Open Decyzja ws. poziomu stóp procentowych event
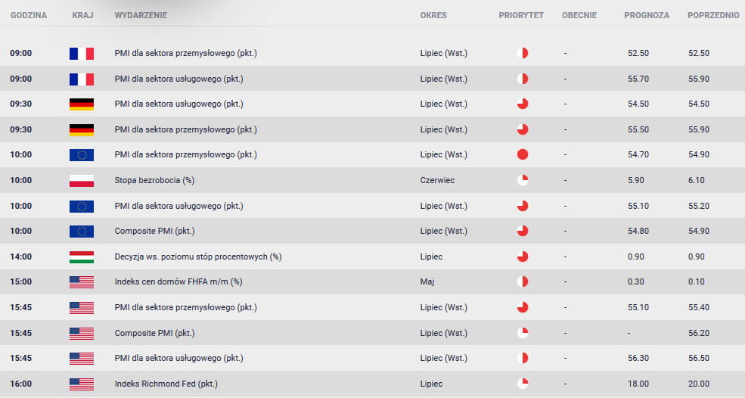Image resolution: width=745 pixels, height=398 pixels. pyautogui.click(x=198, y=257)
